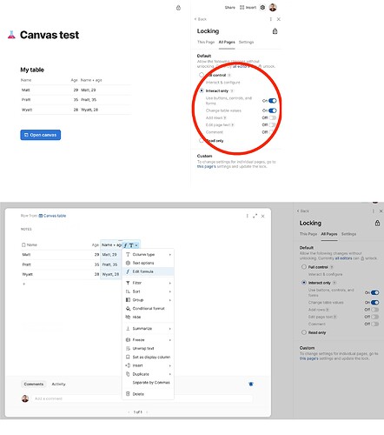Choose Set as display column

[x=149, y=357]
